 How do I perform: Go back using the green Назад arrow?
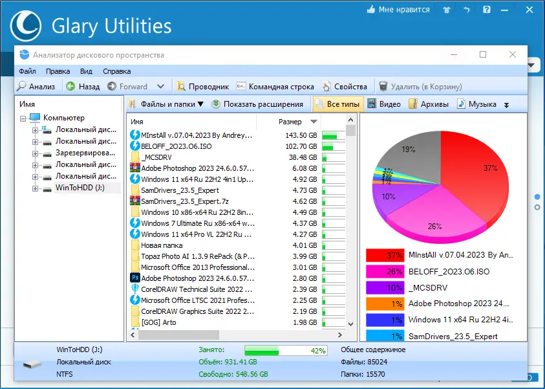pyautogui.click(x=70, y=86)
